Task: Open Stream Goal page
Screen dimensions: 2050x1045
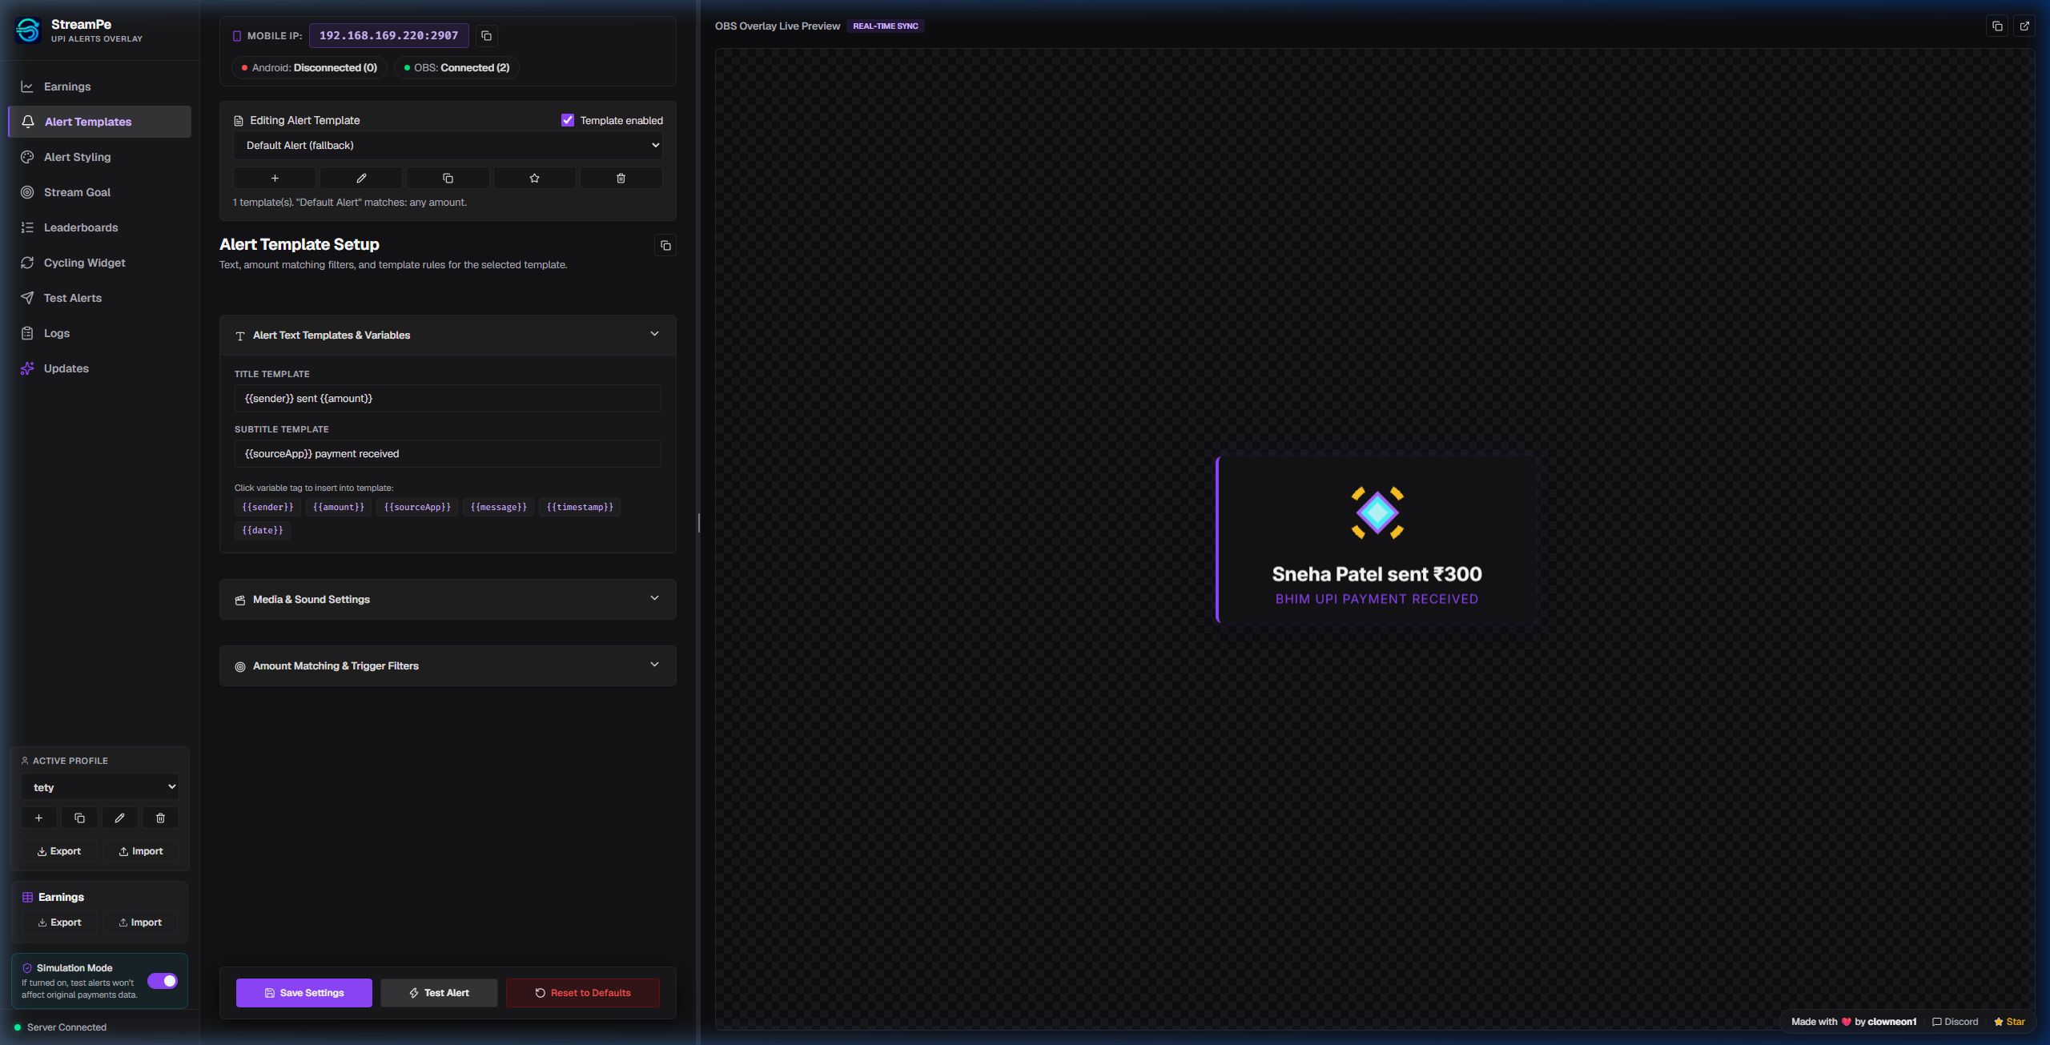Action: tap(99, 192)
